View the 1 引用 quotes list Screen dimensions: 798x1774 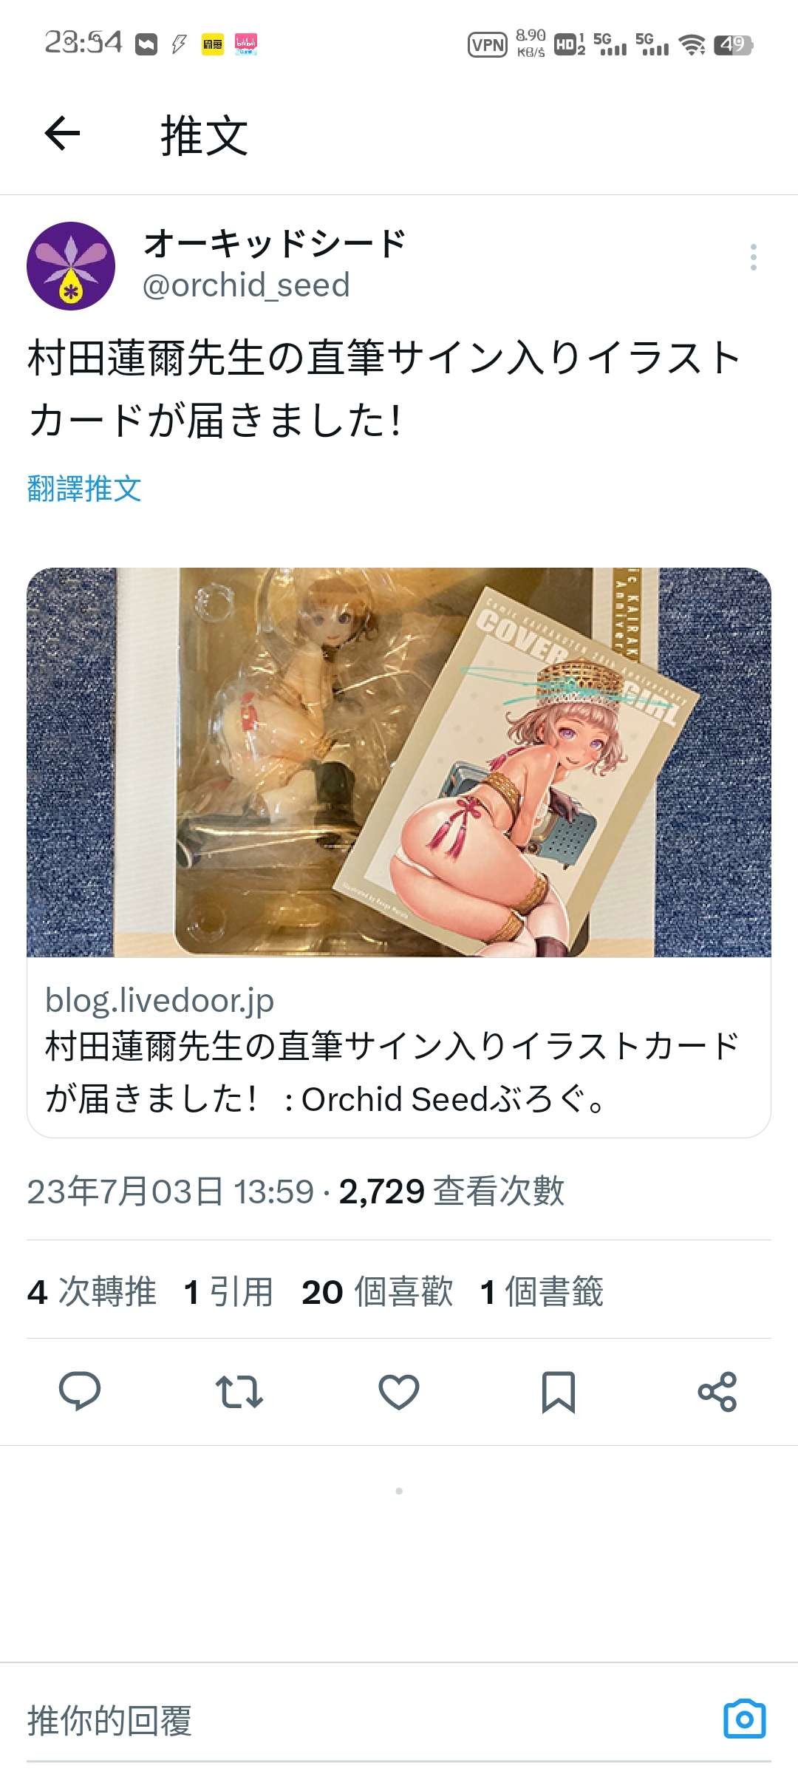228,1291
